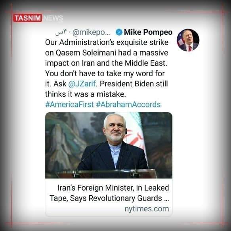Click the tweet timestamp in Persian

click(61, 32)
